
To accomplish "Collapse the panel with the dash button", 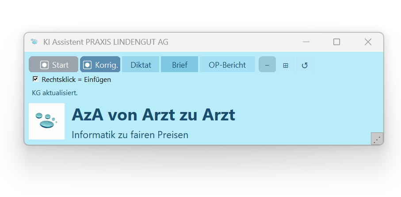I will tap(267, 65).
